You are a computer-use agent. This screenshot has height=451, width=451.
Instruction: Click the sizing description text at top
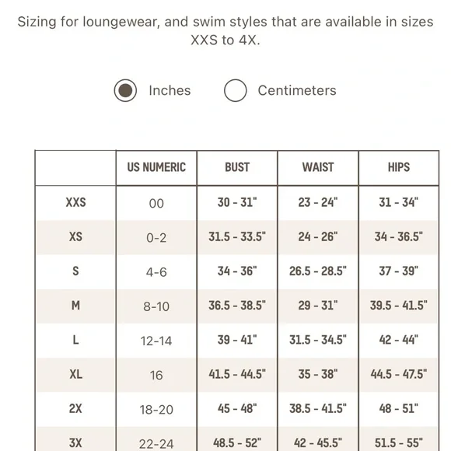(226, 31)
